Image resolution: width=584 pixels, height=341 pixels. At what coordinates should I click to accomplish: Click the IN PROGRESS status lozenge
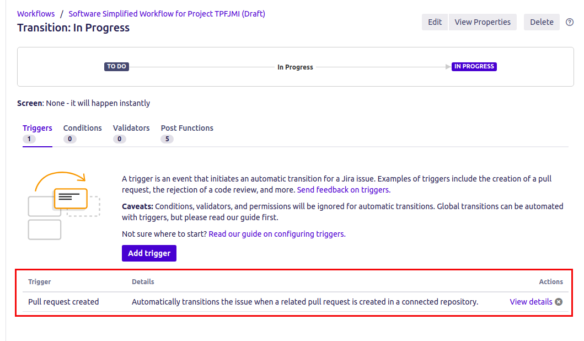(474, 66)
